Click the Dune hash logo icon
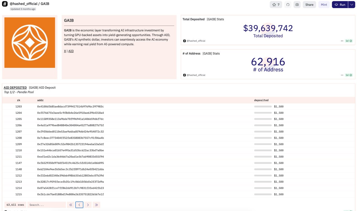 click(5, 4)
